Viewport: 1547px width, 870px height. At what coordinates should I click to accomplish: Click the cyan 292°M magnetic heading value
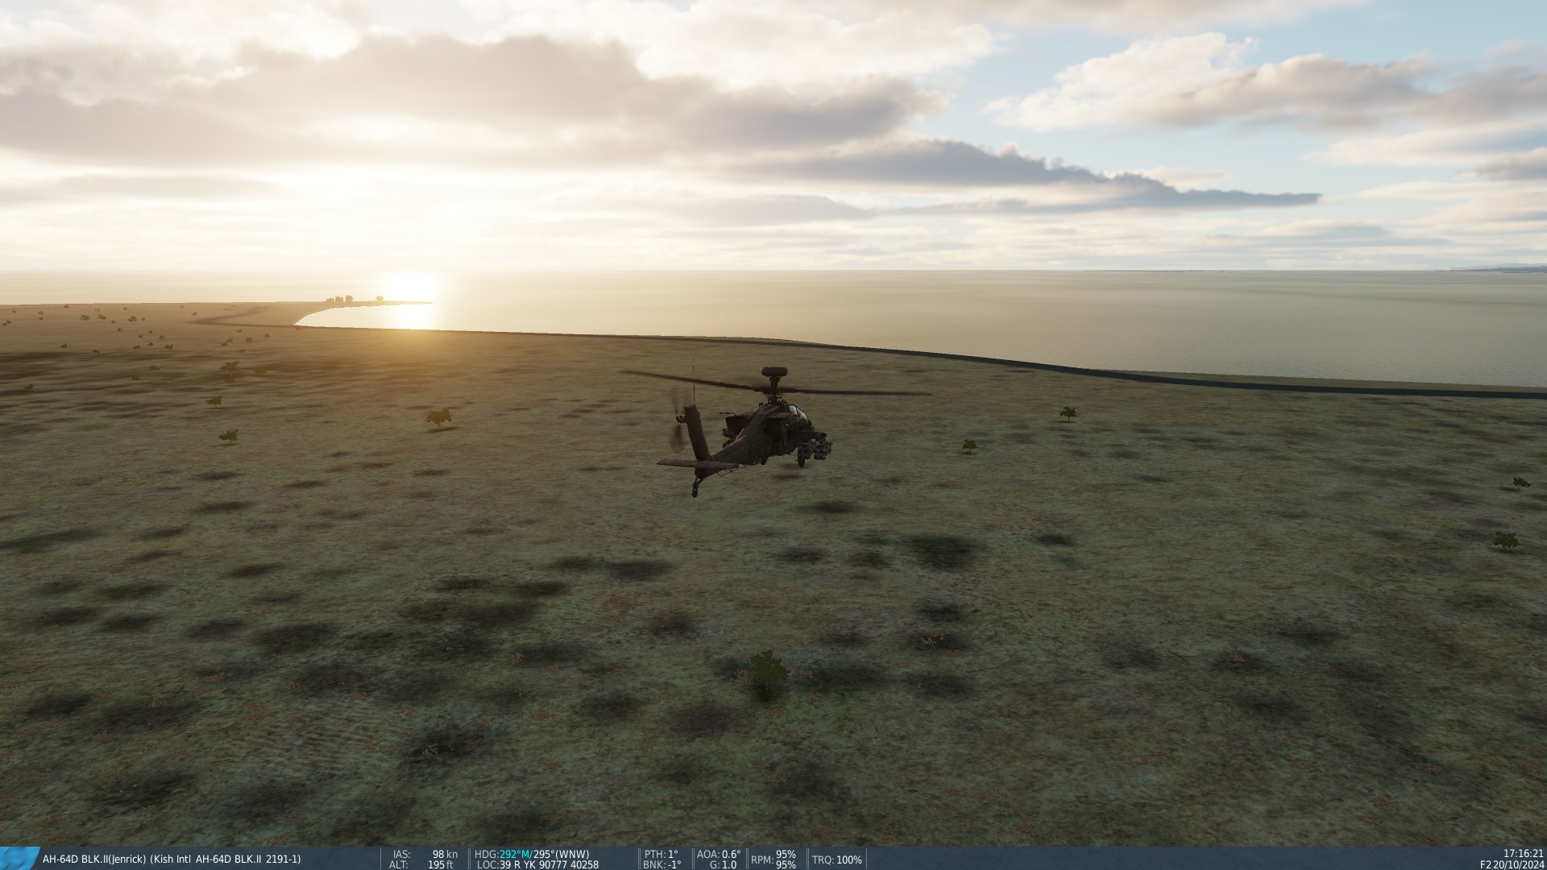pos(514,854)
